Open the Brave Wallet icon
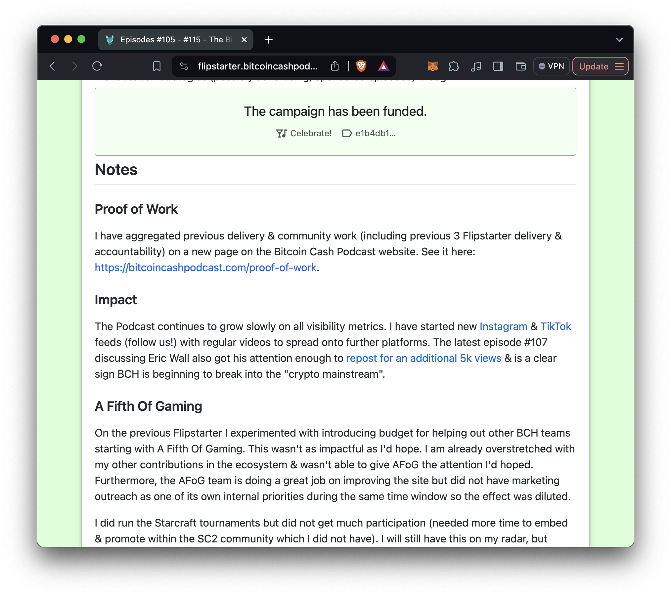 520,66
